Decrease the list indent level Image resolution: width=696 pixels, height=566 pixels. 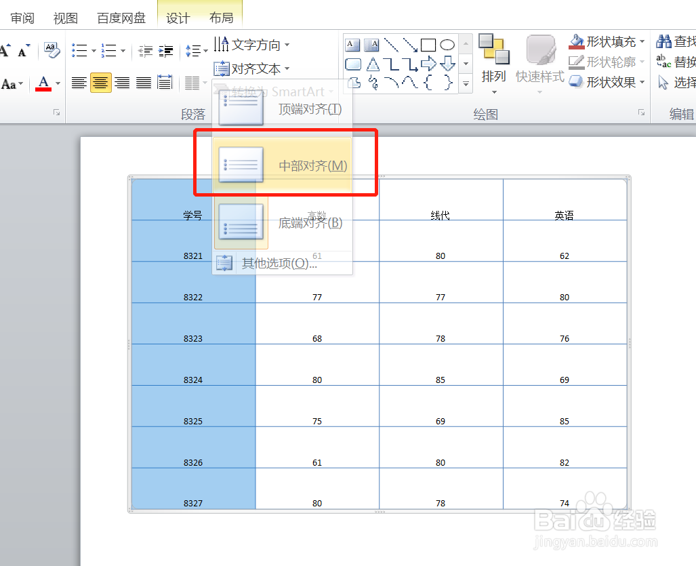145,51
